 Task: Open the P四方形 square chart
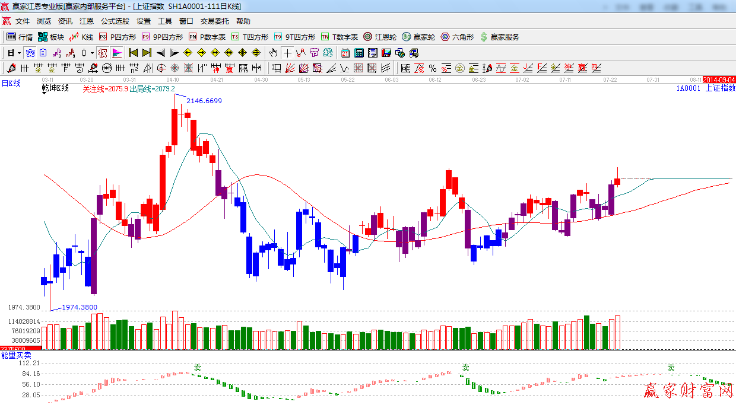[x=118, y=37]
